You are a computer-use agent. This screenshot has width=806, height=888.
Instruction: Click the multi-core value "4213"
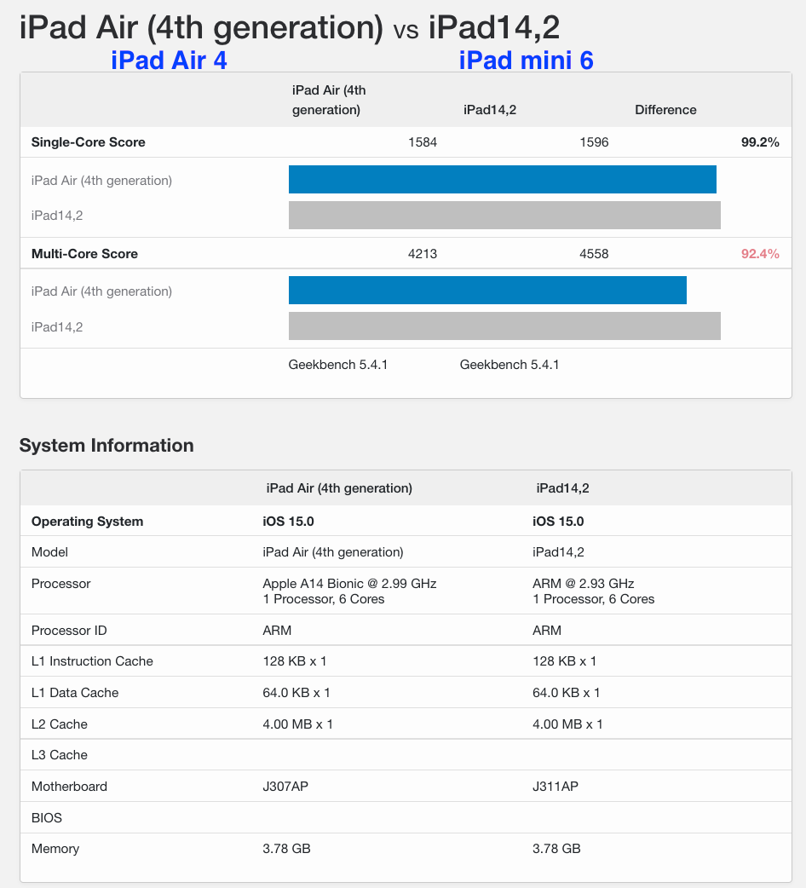coord(423,254)
